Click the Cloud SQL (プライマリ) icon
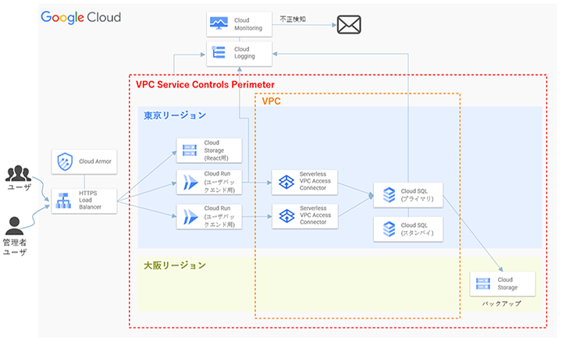 point(389,195)
